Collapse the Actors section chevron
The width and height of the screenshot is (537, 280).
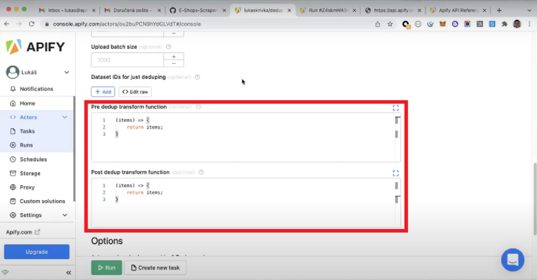click(65, 118)
